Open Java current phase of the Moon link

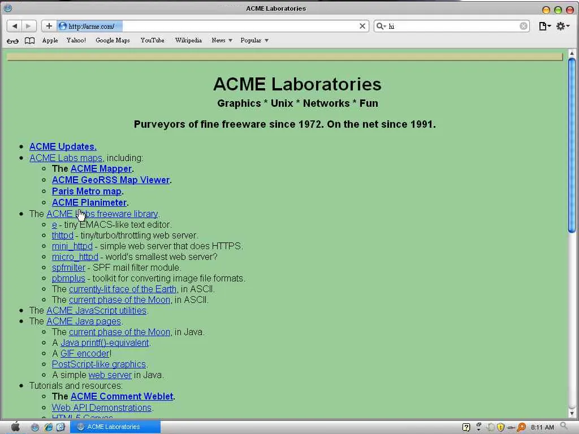point(120,332)
